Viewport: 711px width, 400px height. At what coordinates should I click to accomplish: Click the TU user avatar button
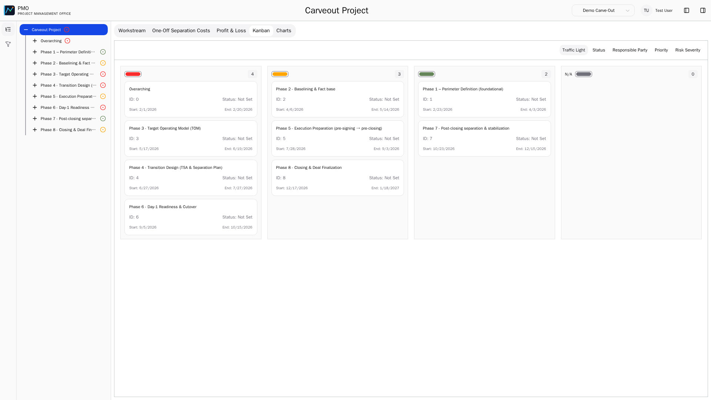click(646, 10)
